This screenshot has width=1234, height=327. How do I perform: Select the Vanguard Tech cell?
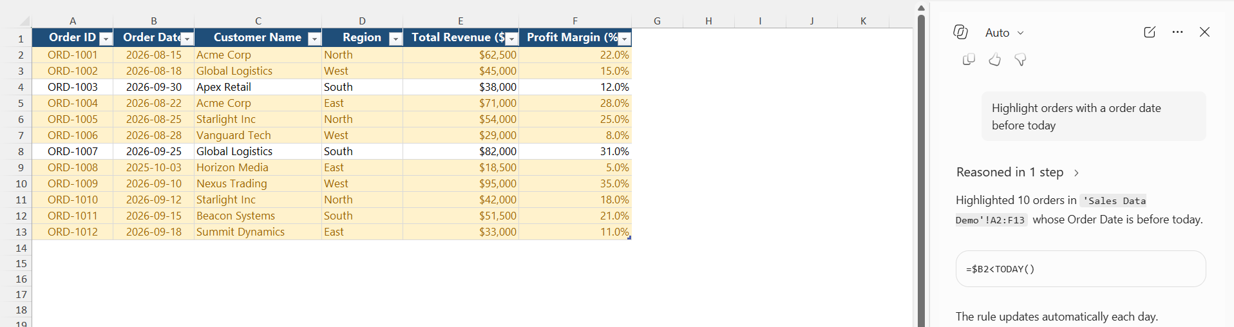(258, 135)
